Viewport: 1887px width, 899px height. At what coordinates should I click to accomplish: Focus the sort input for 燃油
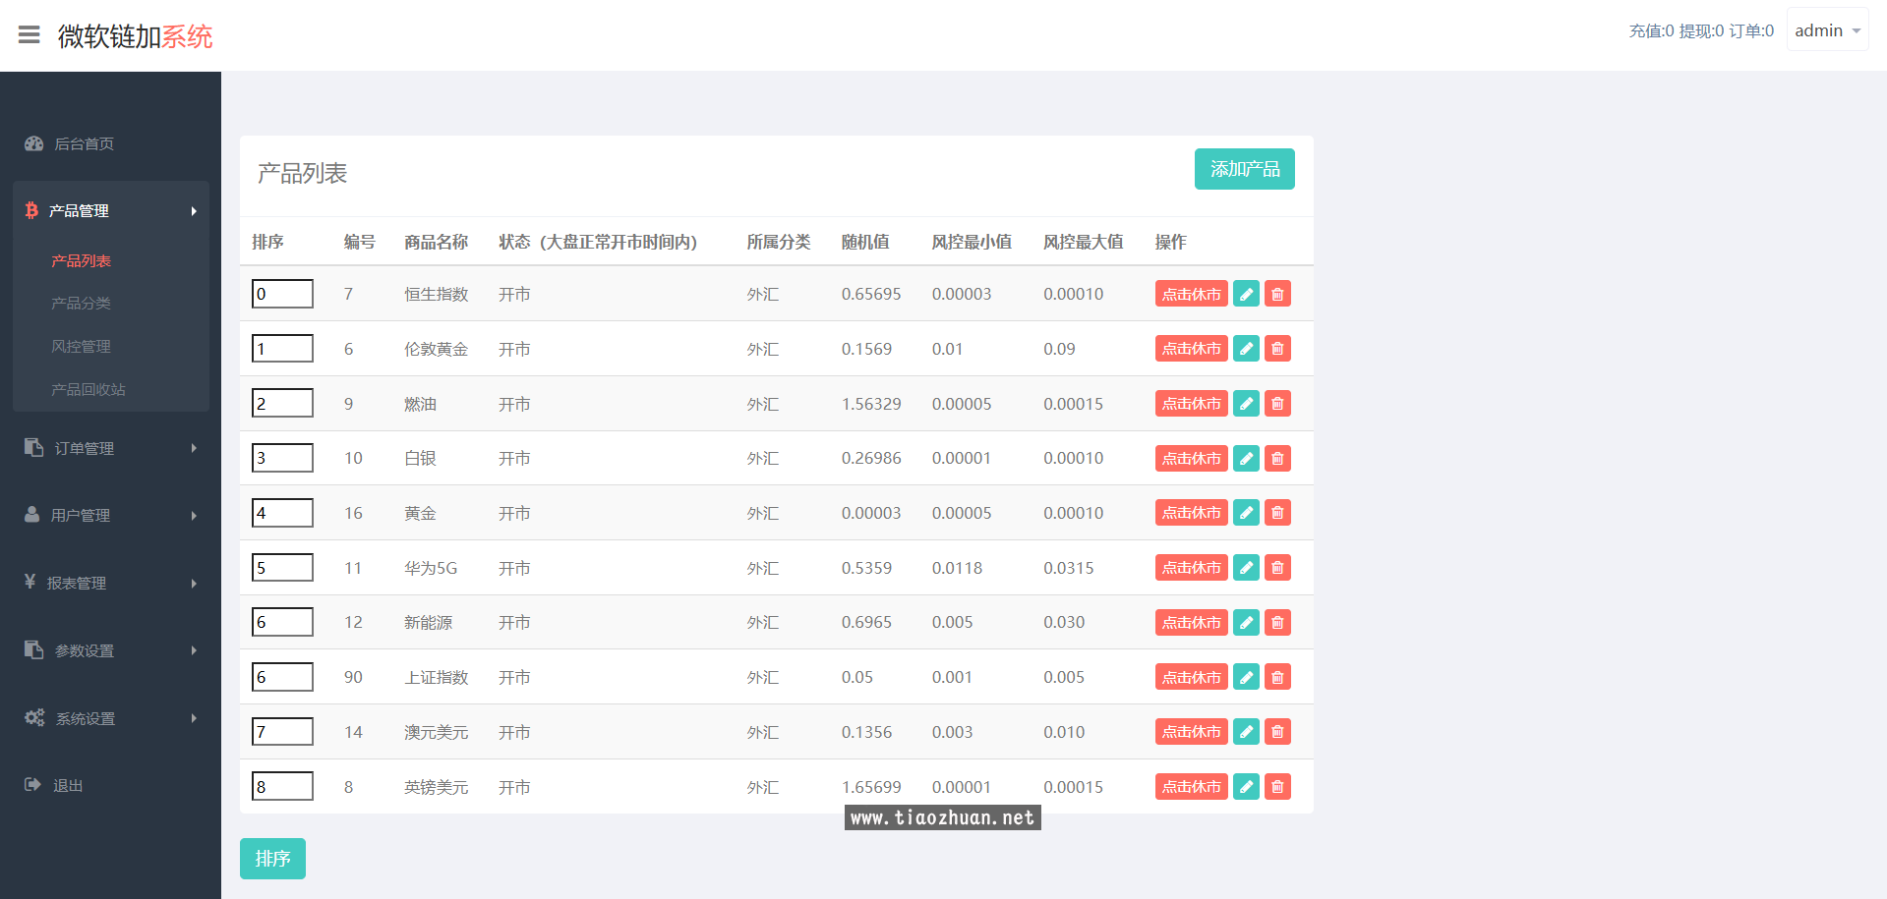(x=282, y=403)
